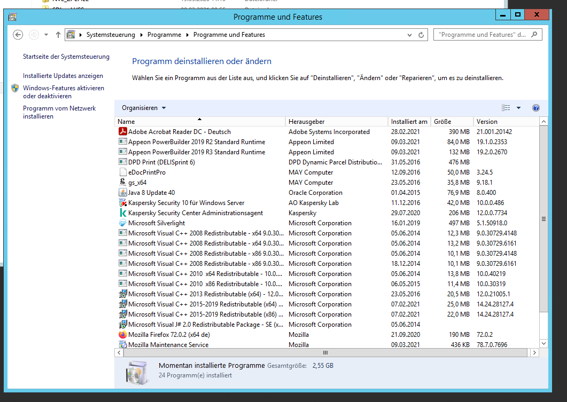The image size is (567, 402).
Task: Click the back navigation arrow
Action: [18, 35]
